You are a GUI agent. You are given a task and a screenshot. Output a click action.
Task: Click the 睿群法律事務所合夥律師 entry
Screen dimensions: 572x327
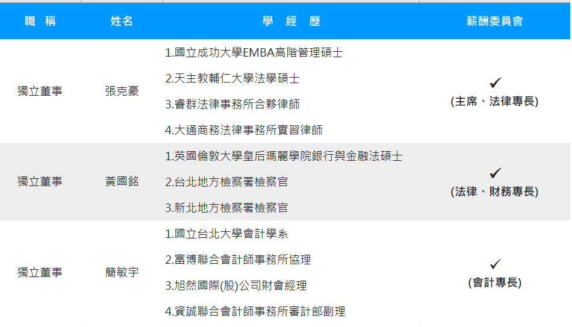232,104
